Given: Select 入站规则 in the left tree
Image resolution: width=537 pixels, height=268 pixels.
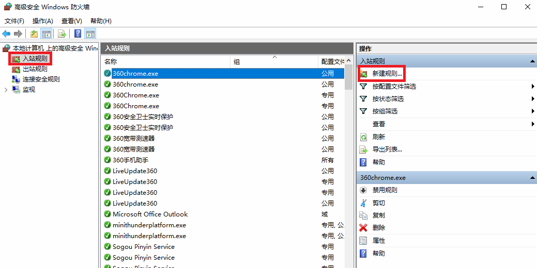Looking at the screenshot, I should [x=35, y=59].
